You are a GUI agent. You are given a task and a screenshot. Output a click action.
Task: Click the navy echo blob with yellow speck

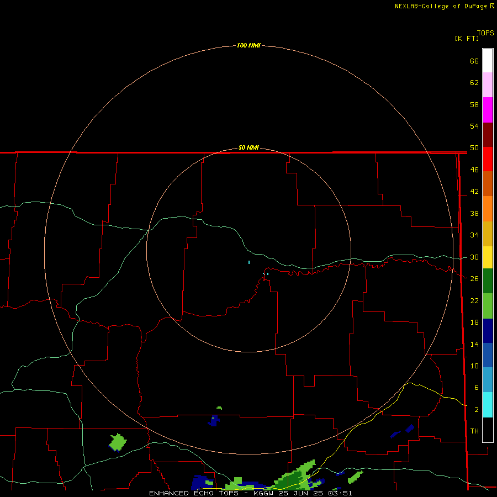pos(214,421)
